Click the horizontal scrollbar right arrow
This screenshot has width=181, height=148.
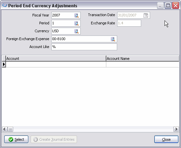[x=176, y=129]
